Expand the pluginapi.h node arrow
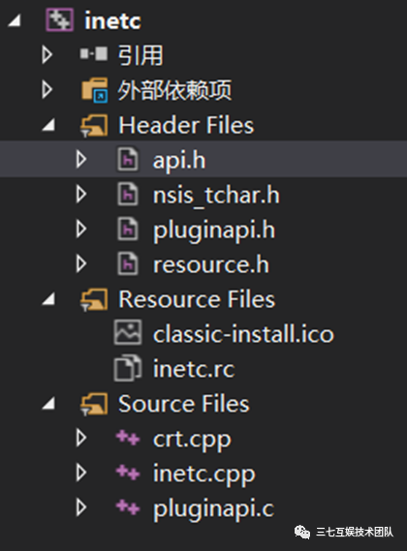The width and height of the screenshot is (407, 551). click(81, 229)
